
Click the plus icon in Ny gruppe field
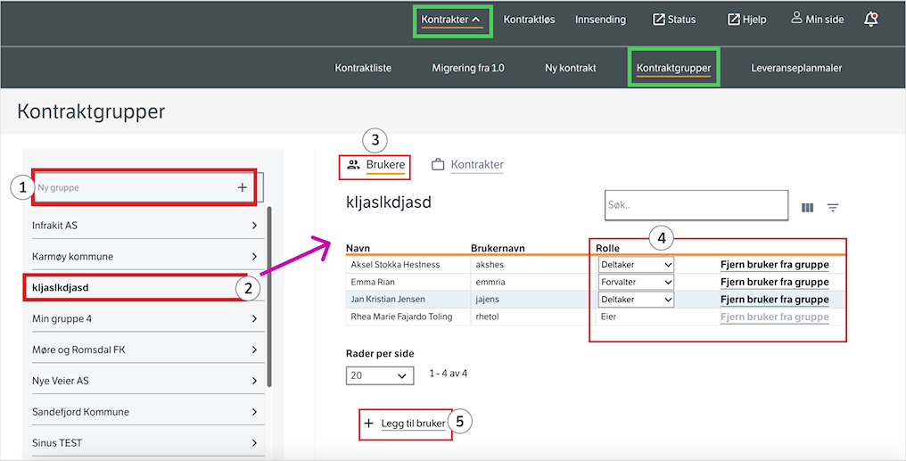[x=242, y=187]
